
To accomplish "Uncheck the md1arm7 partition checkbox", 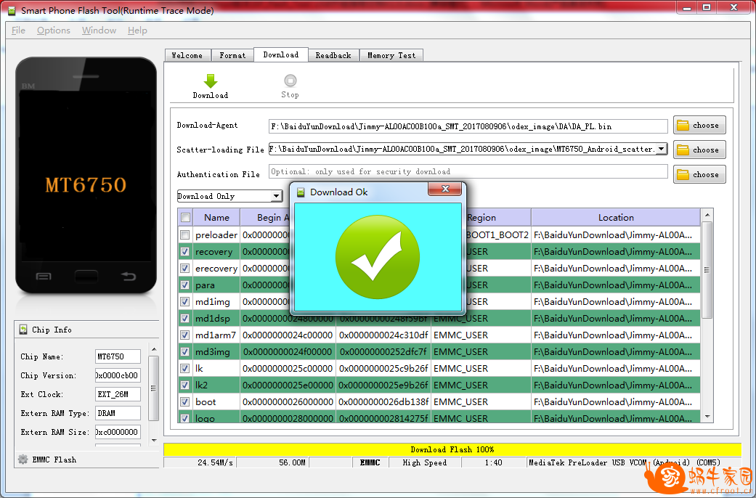I will [184, 335].
